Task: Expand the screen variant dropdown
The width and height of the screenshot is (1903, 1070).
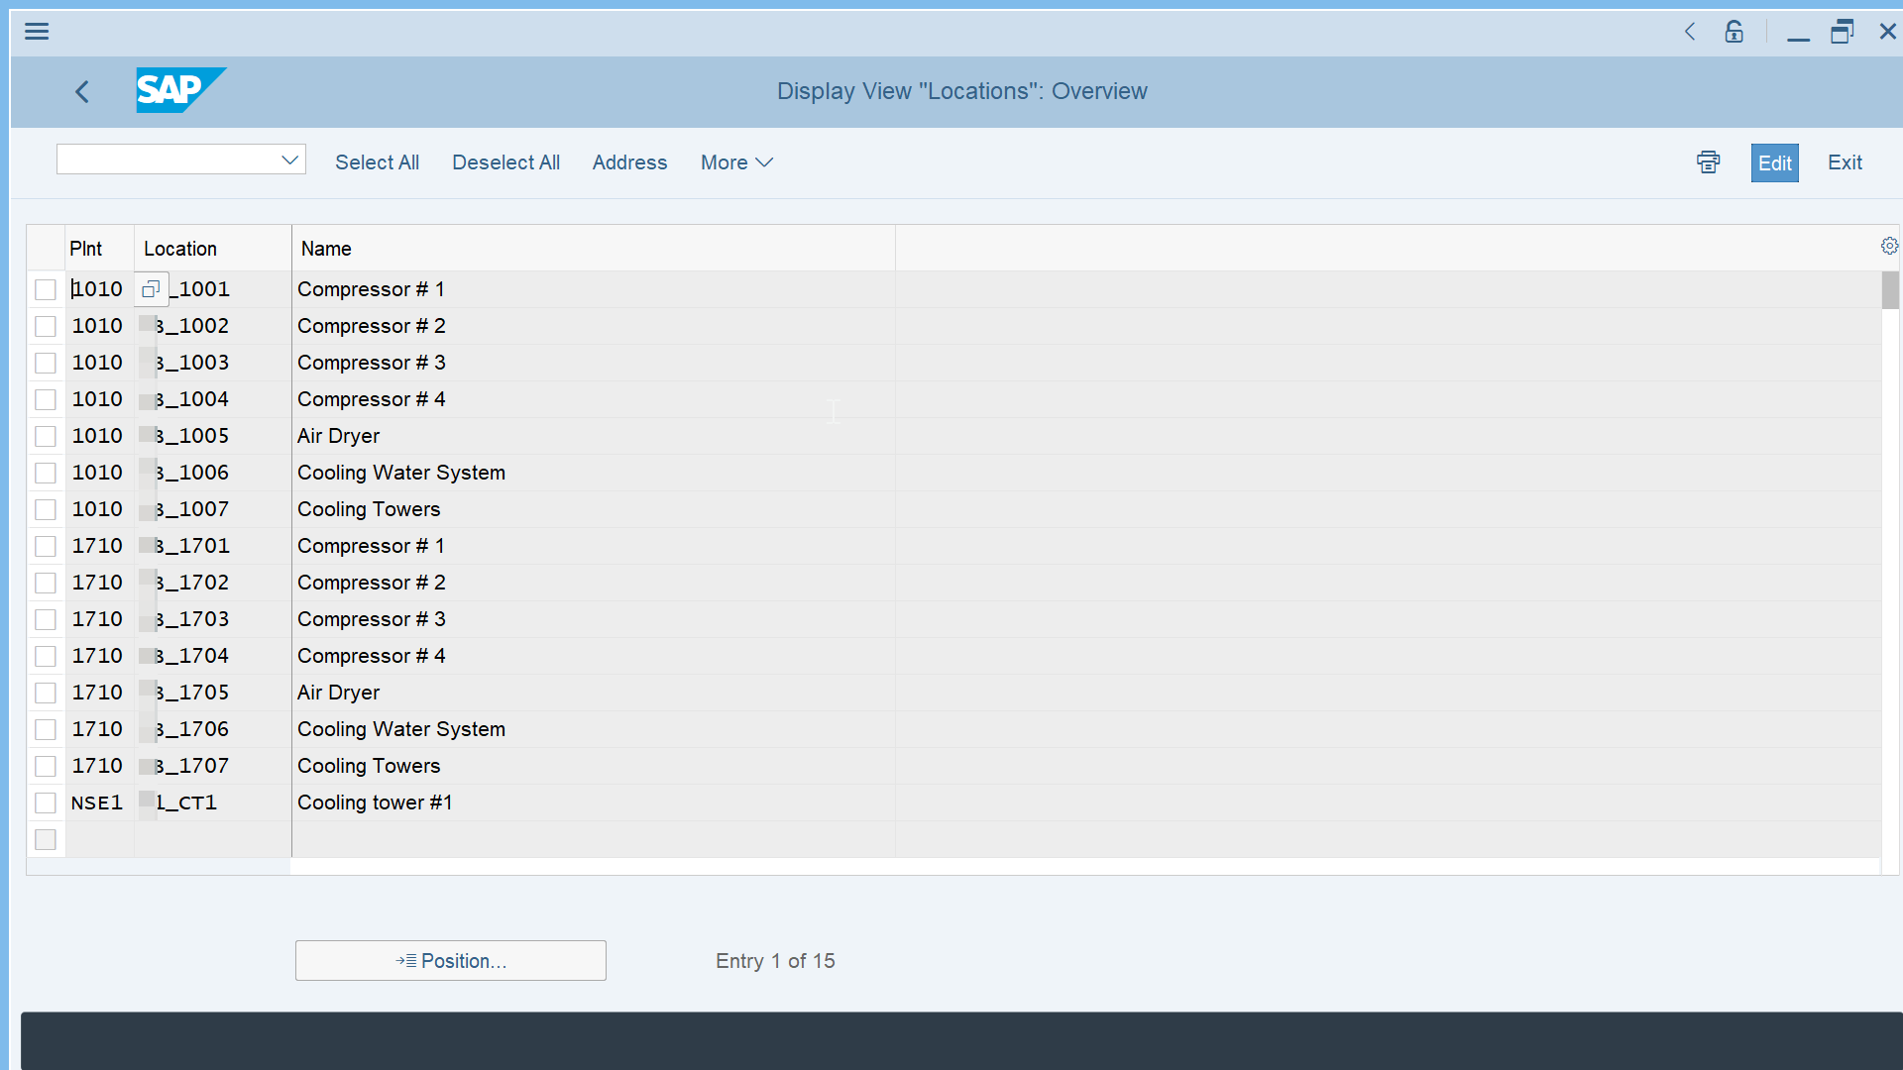Action: pyautogui.click(x=288, y=159)
